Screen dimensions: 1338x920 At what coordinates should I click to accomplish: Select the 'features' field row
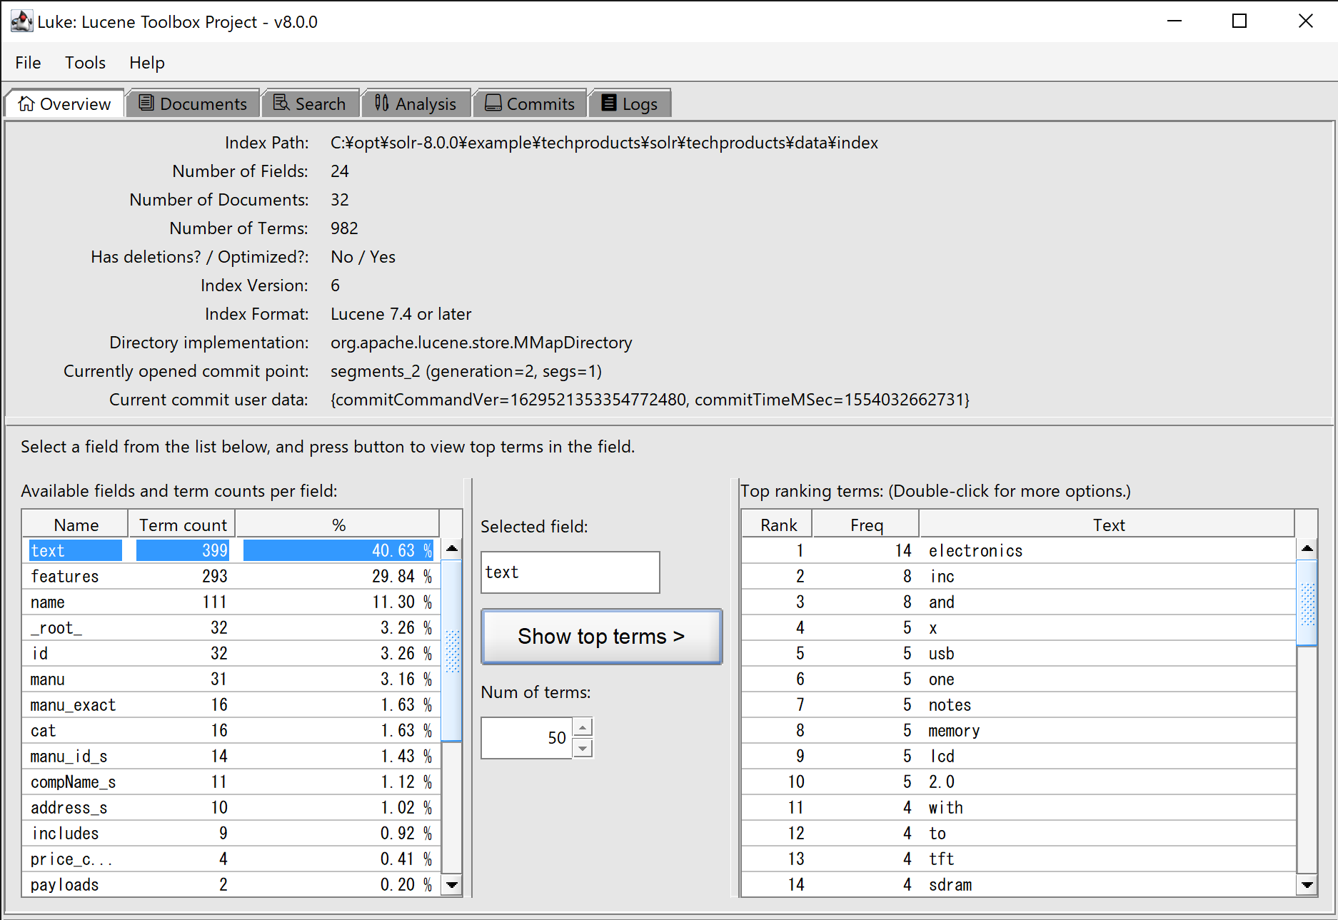point(232,577)
